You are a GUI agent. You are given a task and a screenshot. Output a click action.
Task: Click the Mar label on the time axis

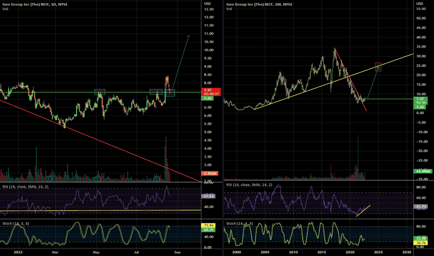pyautogui.click(x=55, y=252)
